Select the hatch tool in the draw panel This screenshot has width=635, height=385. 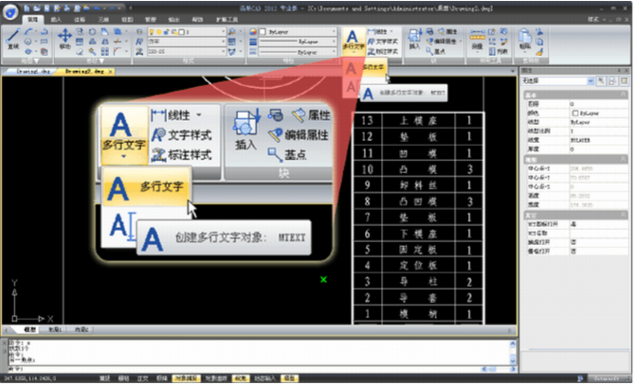[45, 51]
